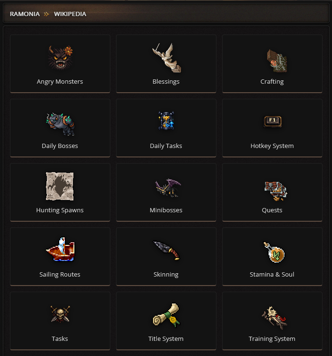Click the Daily Tasks hourglass icon
This screenshot has height=356, width=332.
click(x=166, y=121)
